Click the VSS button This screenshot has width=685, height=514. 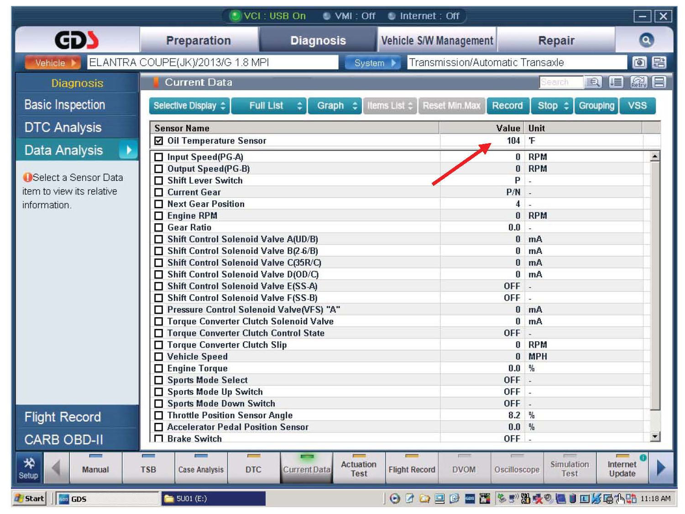(637, 106)
